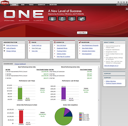Click the Assignment Events item in What's New
Screen dimensions: 128x126
[x=111, y=52]
